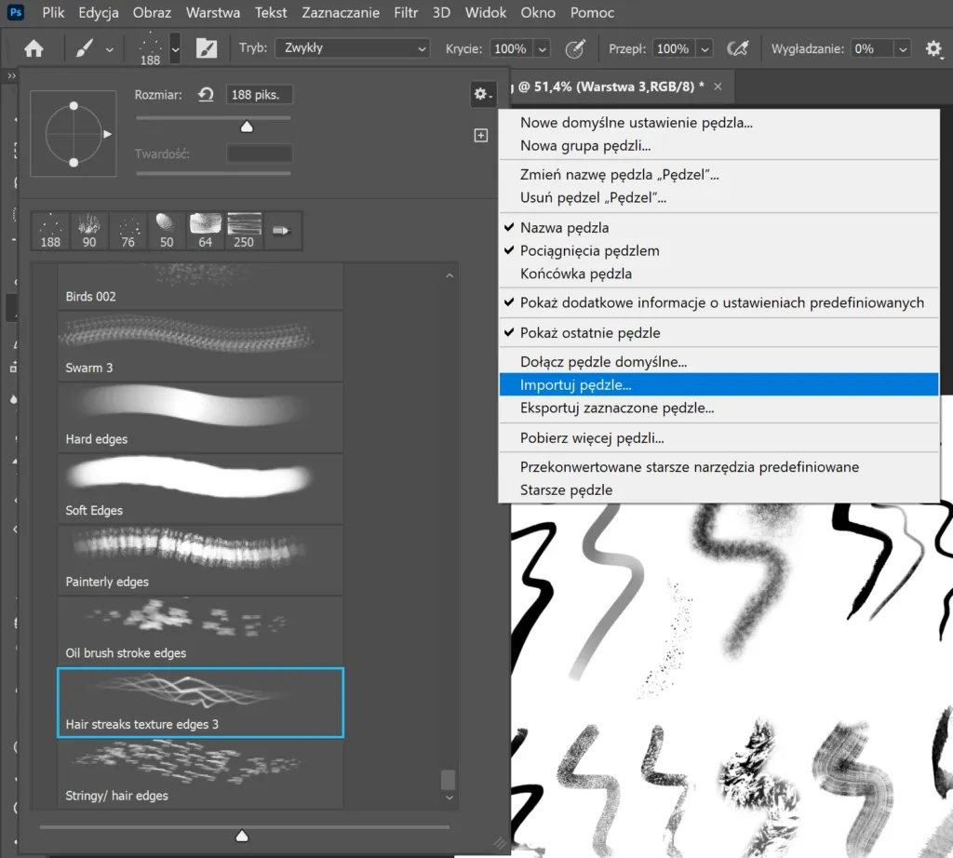Open the Tryb blend mode dropdown
The width and height of the screenshot is (953, 858).
pos(352,48)
